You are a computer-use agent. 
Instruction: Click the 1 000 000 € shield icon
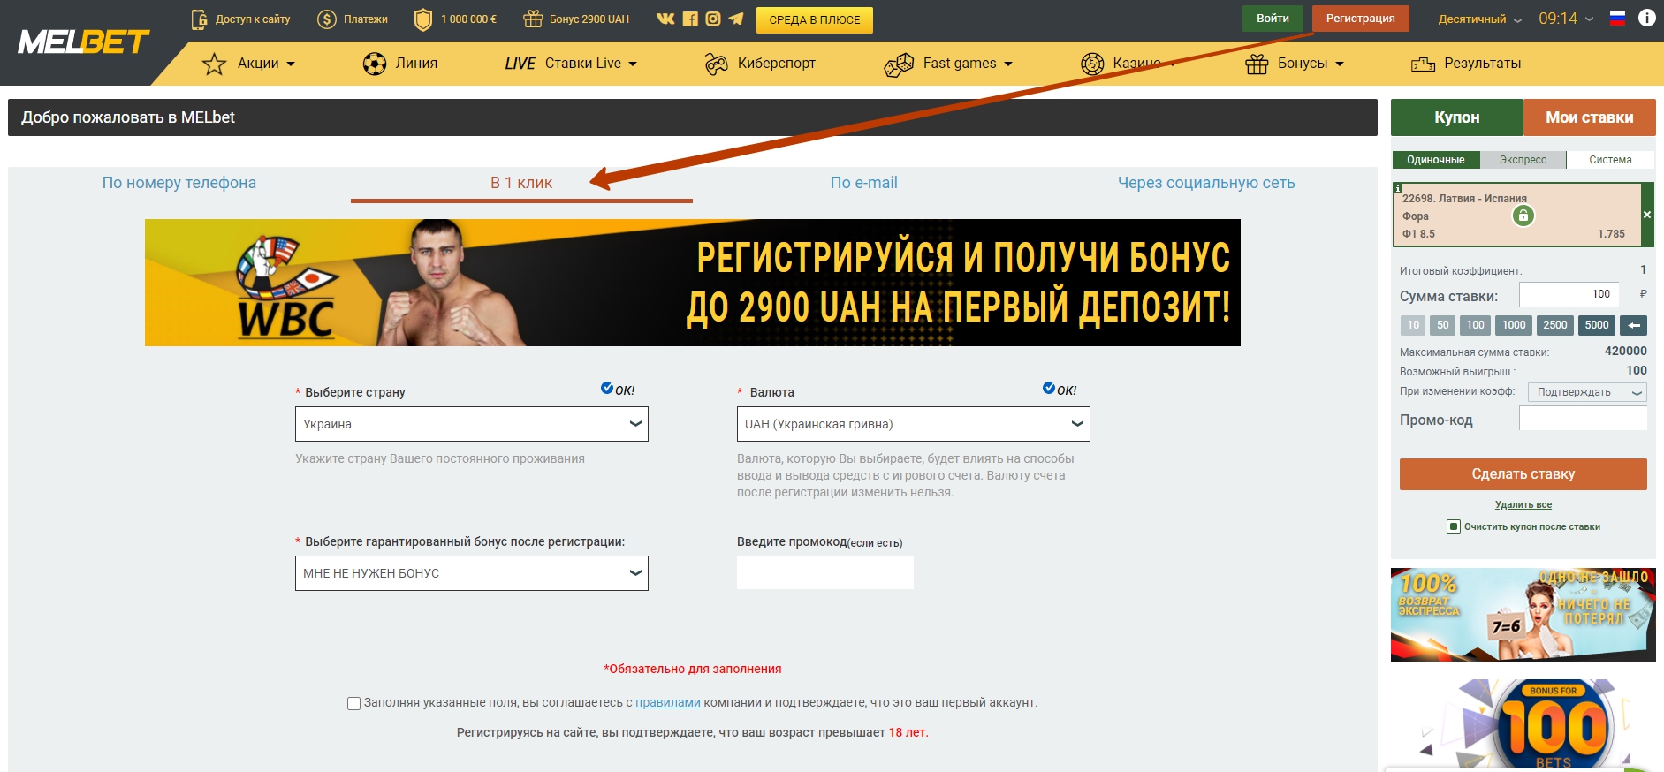[x=423, y=19]
